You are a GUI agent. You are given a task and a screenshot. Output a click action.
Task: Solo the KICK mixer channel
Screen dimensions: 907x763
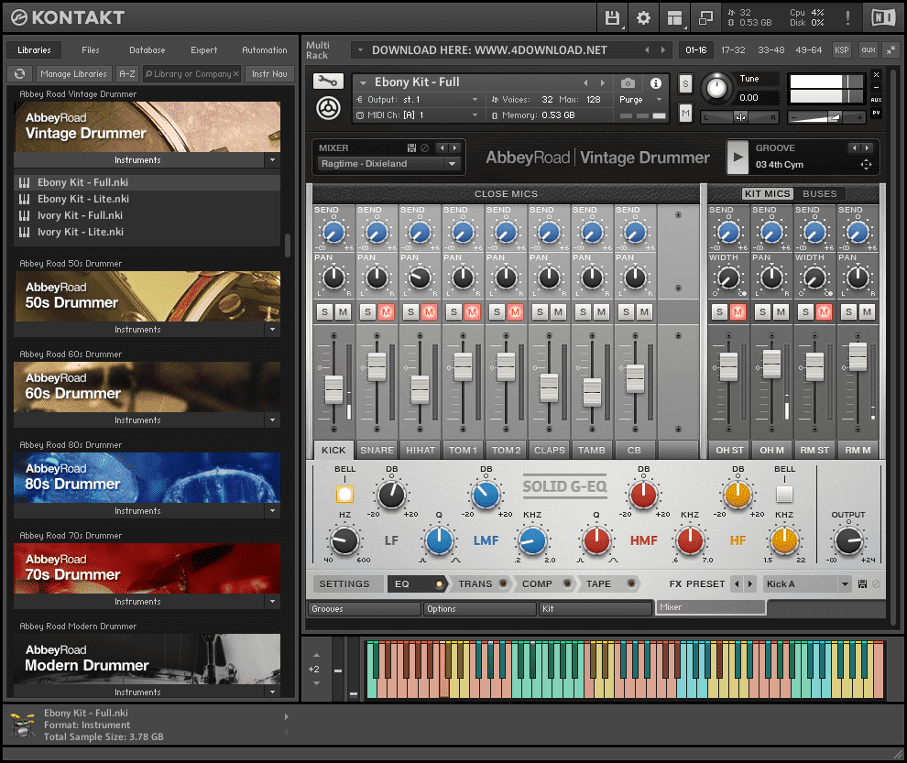[324, 312]
